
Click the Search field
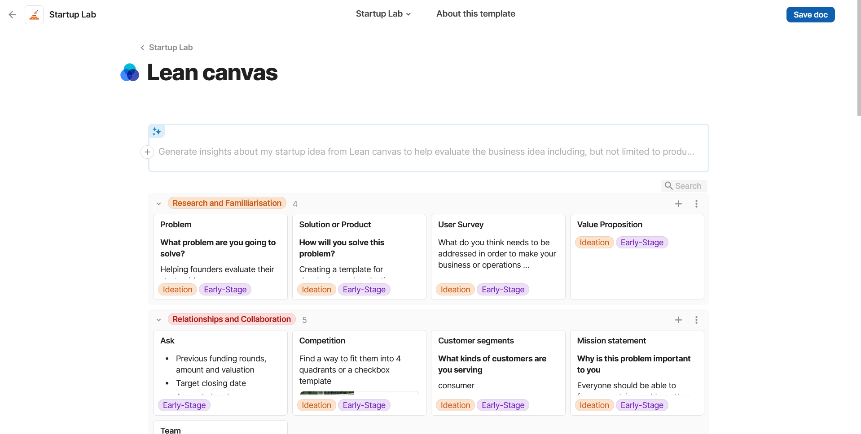click(x=684, y=186)
